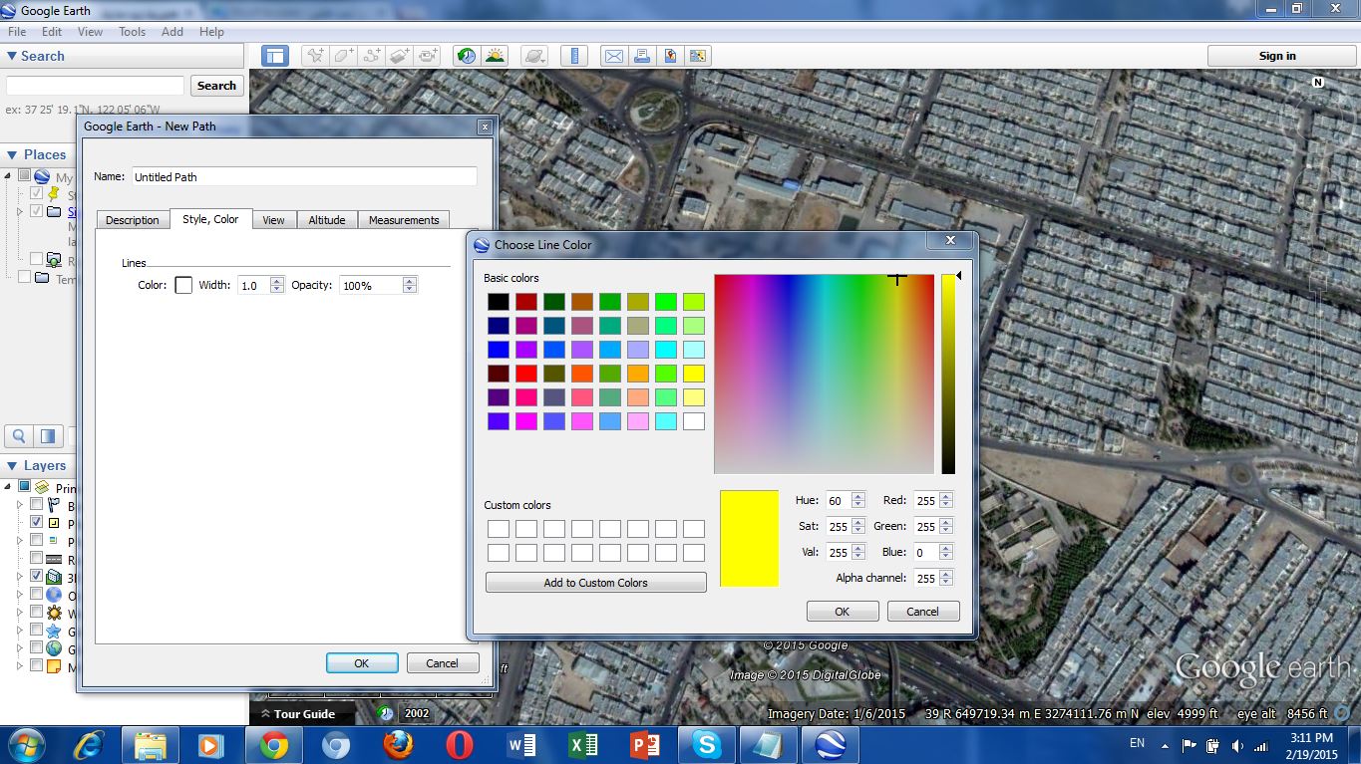Select the compass N marker on the map
1361x764 pixels.
[1318, 83]
